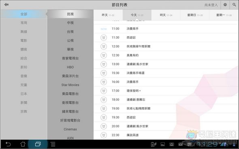Screen dimensions: 239x149
Task: Click 尚未登入 to log in
Action: 211,5
